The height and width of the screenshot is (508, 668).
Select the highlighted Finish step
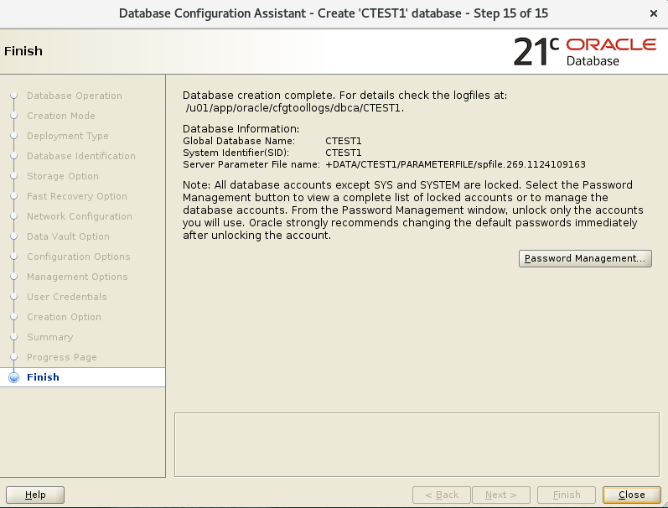click(82, 377)
